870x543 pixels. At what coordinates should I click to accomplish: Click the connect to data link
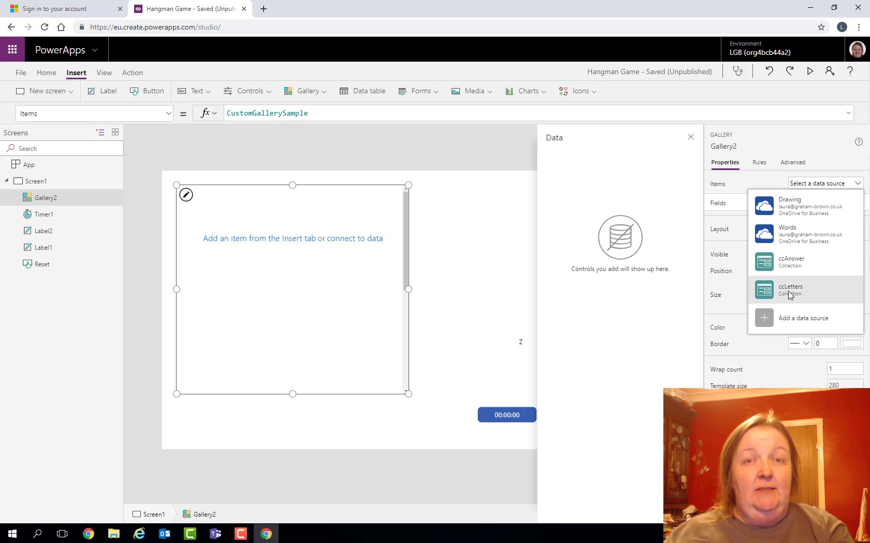355,238
